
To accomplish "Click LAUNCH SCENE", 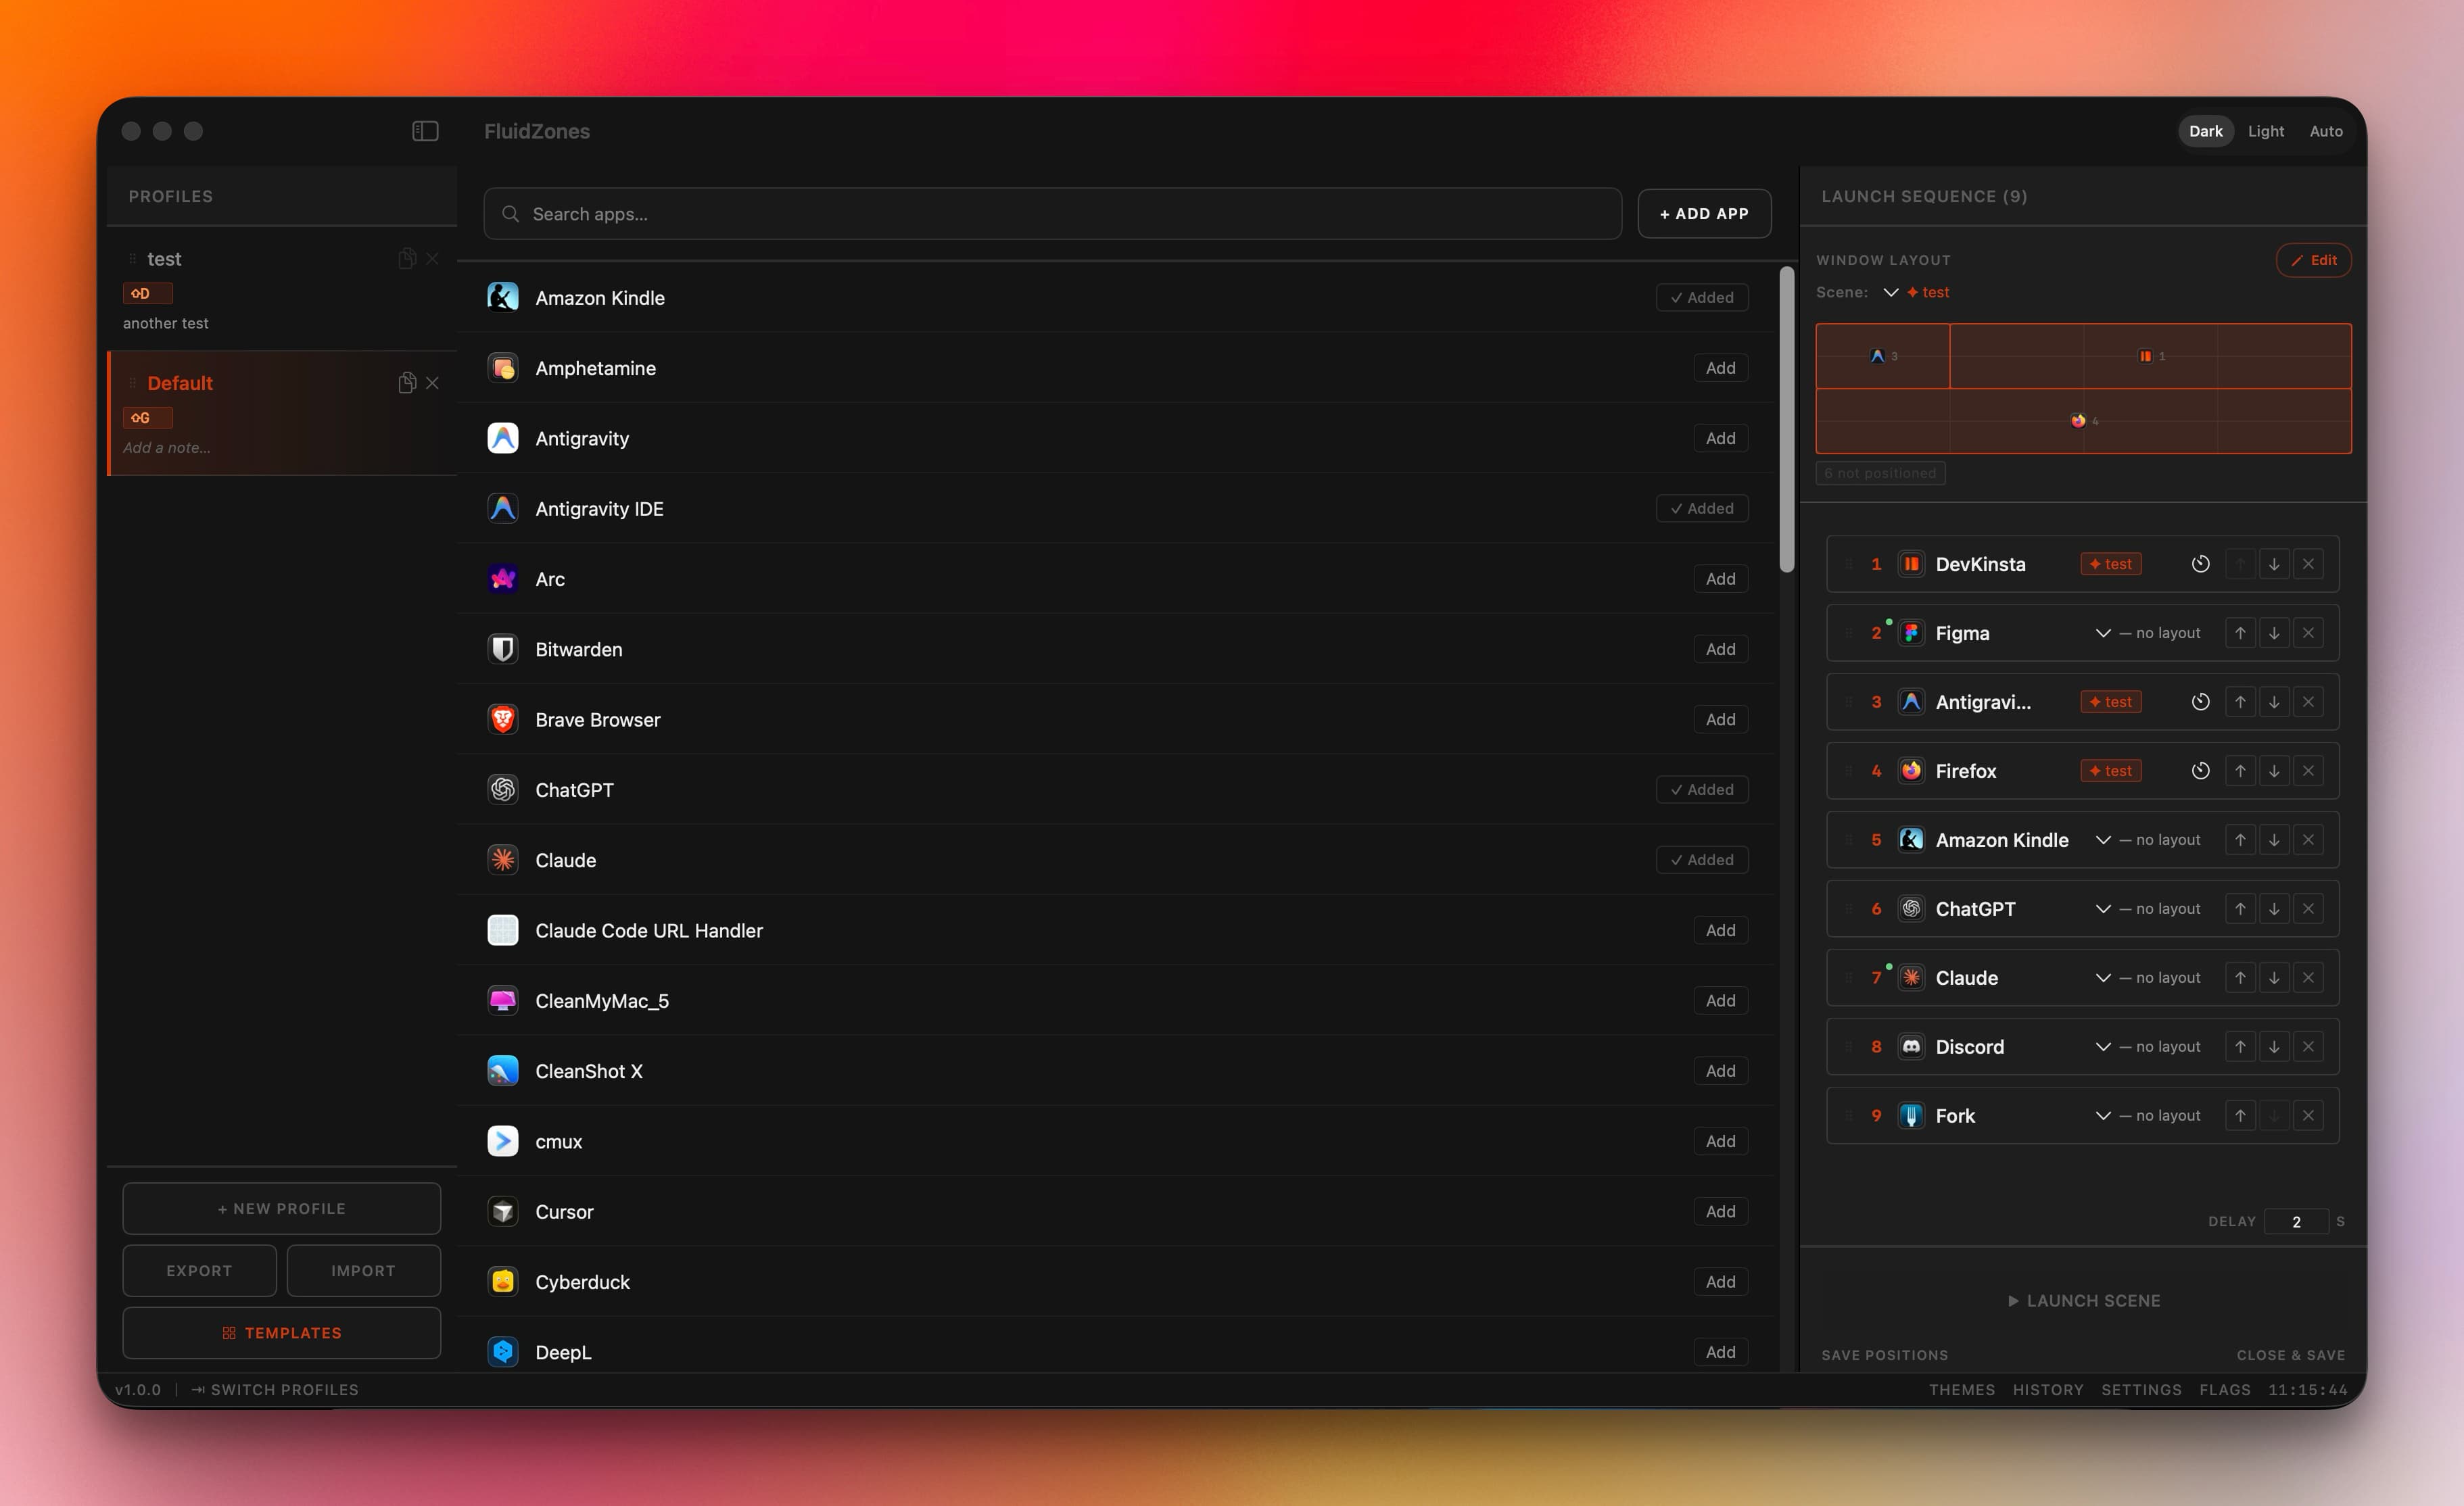I will click(2083, 1300).
